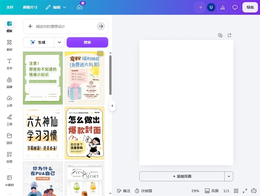Click the 1/1 page indicator
The image size is (260, 196).
(226, 191)
